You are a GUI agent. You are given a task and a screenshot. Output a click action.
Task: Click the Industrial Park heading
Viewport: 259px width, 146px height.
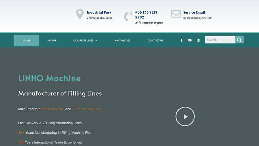(x=99, y=12)
